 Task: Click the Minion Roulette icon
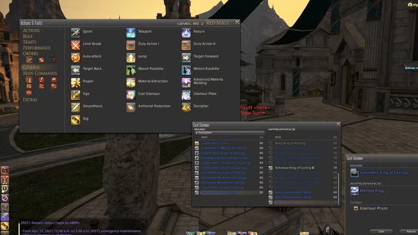186,70
